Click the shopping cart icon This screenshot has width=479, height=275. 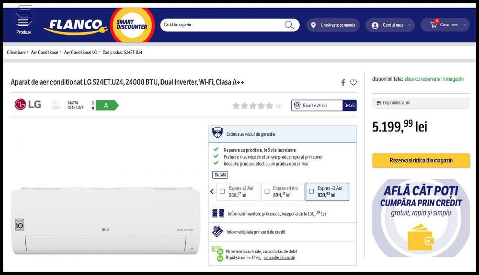pos(433,25)
